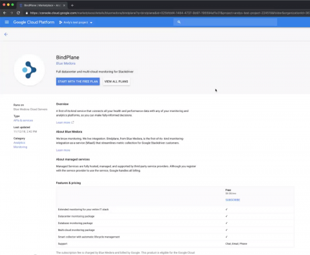310x255 pixels.
Task: Open the APIs & services type link
Action: click(23, 120)
